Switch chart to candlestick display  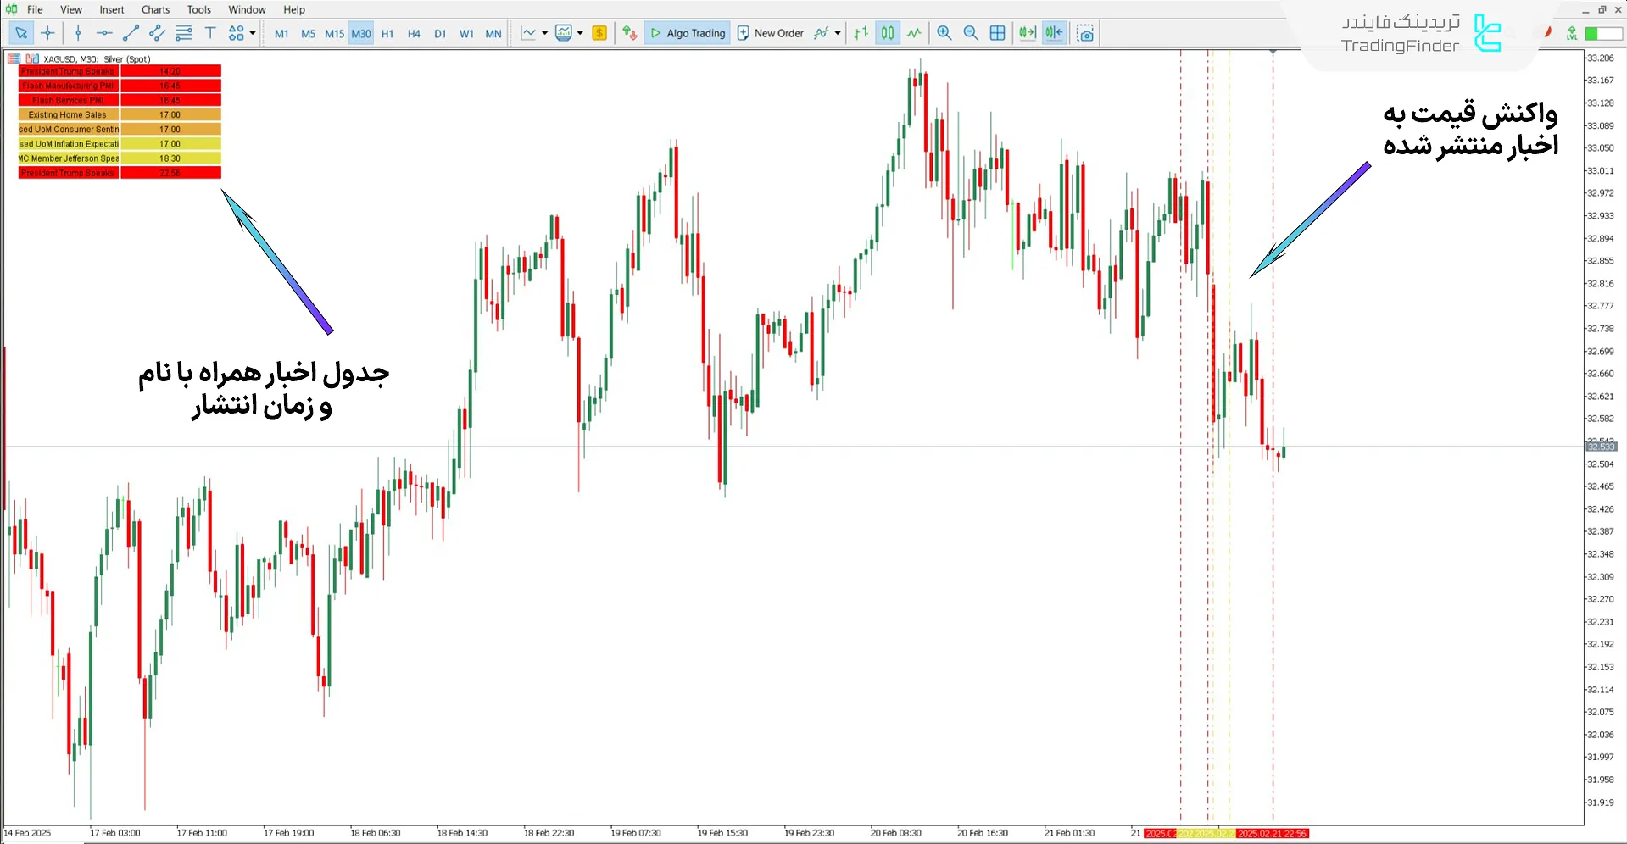887,33
